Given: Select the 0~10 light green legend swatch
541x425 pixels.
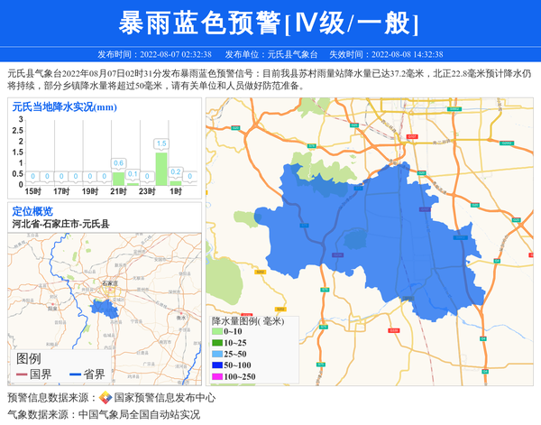Looking at the screenshot, I should tap(216, 332).
